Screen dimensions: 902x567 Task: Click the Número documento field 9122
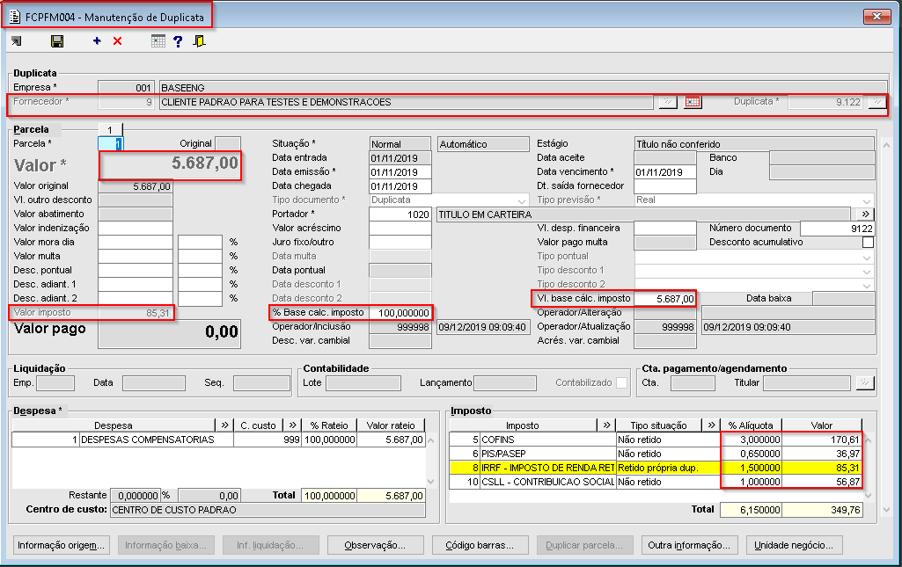838,228
